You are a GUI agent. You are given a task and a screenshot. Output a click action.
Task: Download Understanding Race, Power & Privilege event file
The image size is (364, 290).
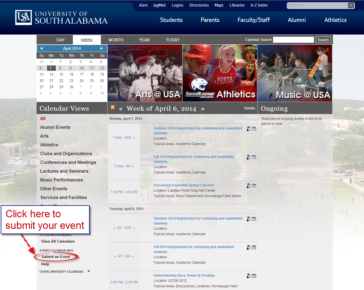[x=249, y=276]
